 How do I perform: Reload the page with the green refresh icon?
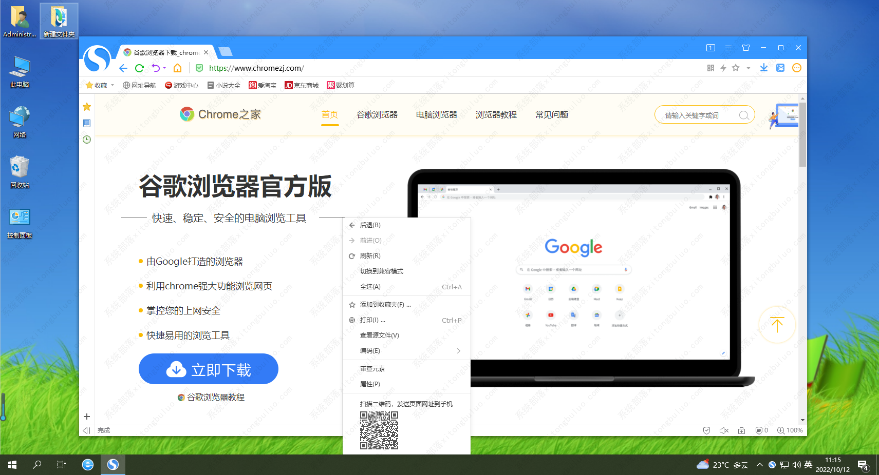coord(139,68)
